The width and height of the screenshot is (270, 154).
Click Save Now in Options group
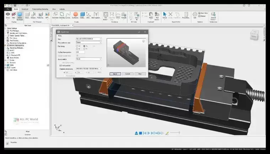203,13
